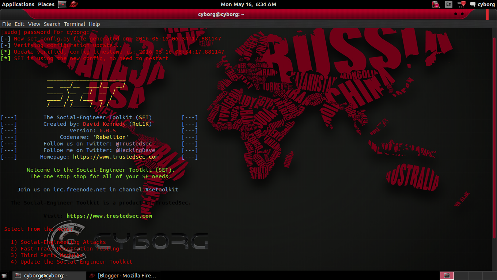Open the File menu in the terminal window
497x280 pixels.
point(6,24)
